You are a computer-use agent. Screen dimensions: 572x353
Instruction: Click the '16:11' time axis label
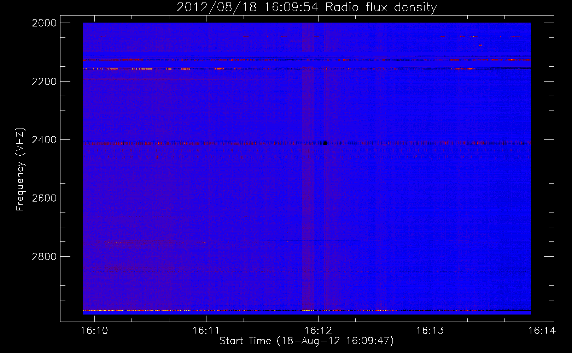(206, 331)
